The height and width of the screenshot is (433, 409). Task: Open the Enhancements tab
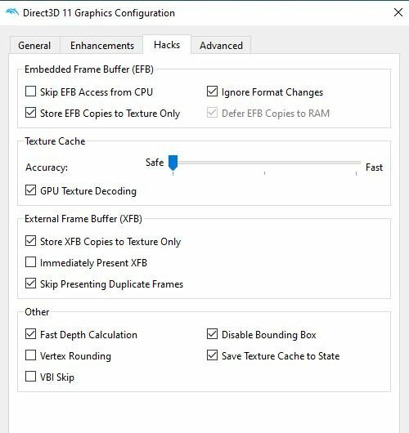tap(102, 45)
